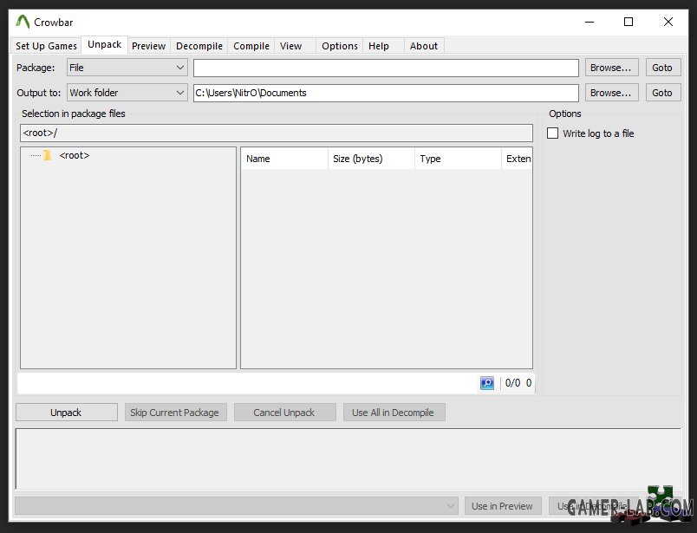Click the Unpack button
Image resolution: width=697 pixels, height=533 pixels.
(67, 412)
